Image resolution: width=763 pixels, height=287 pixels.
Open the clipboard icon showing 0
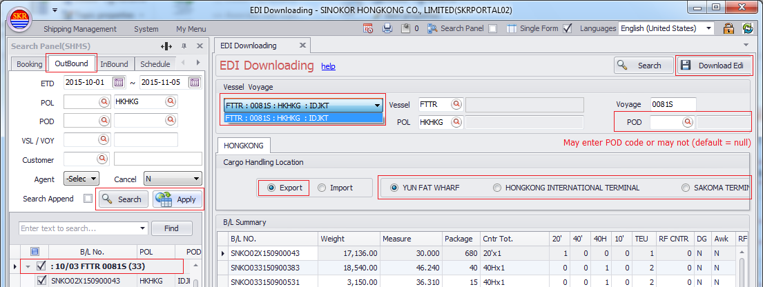[406, 29]
